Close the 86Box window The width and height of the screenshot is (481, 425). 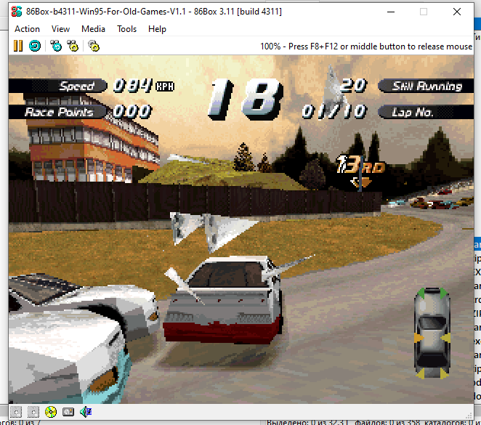[x=457, y=12]
